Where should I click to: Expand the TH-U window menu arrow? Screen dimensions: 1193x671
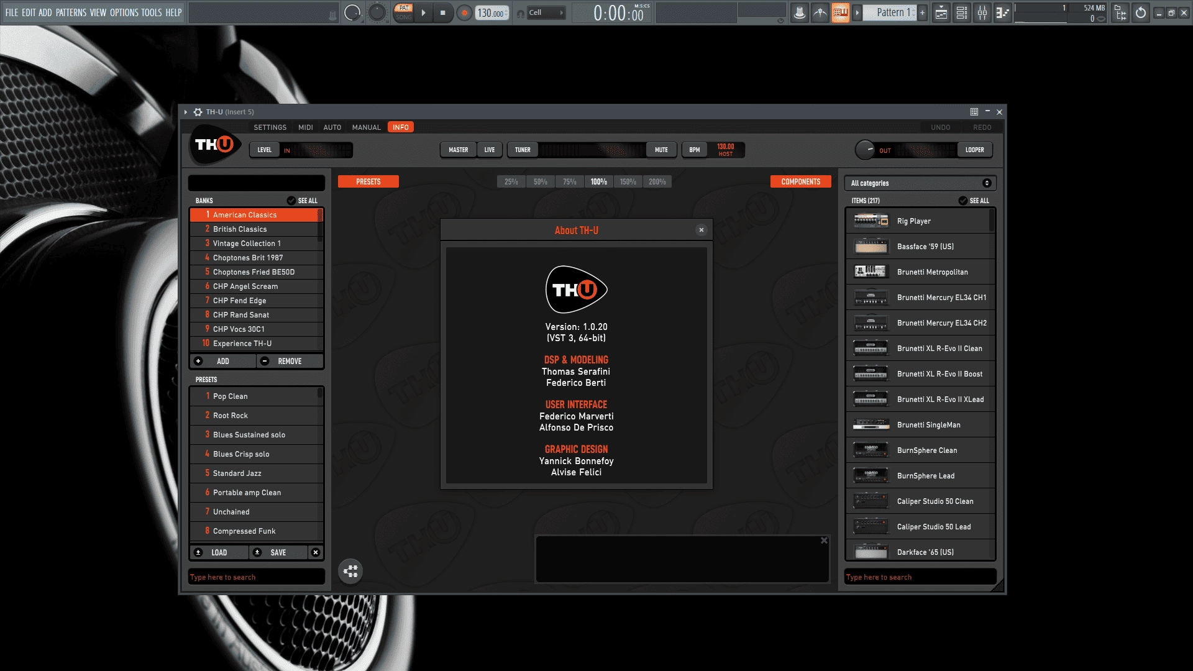coord(186,112)
